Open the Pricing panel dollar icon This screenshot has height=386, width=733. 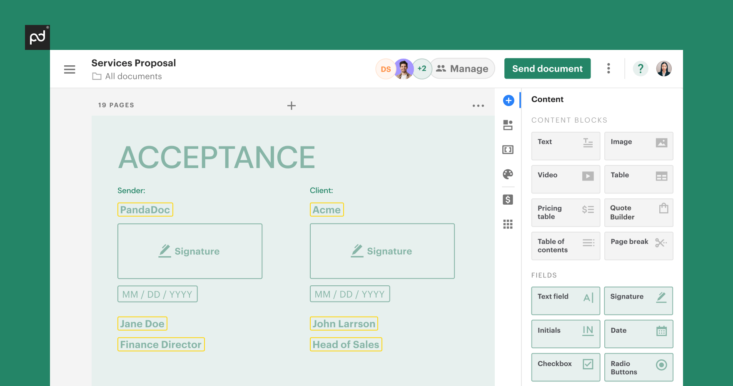508,200
